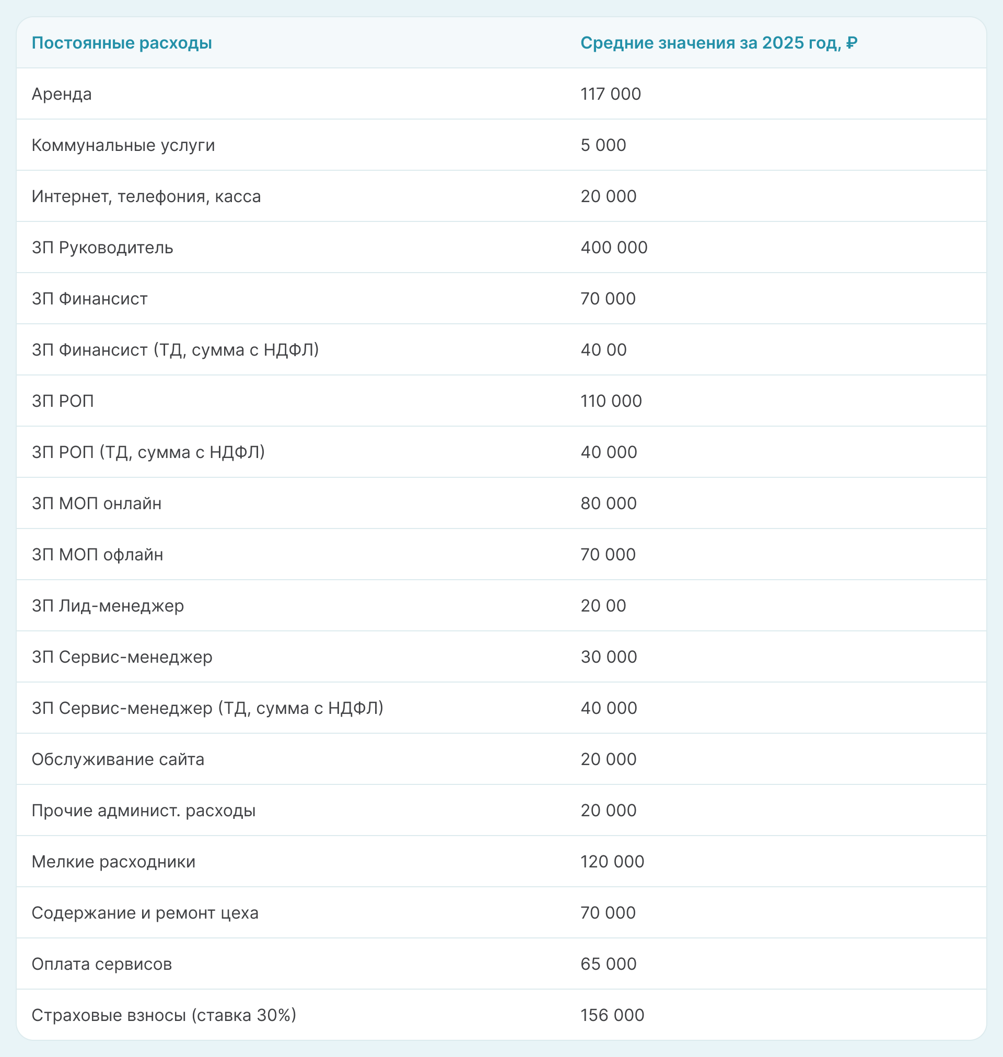The height and width of the screenshot is (1057, 1003).
Task: Click the "Средние значения за 2025 год" header
Action: tap(719, 43)
